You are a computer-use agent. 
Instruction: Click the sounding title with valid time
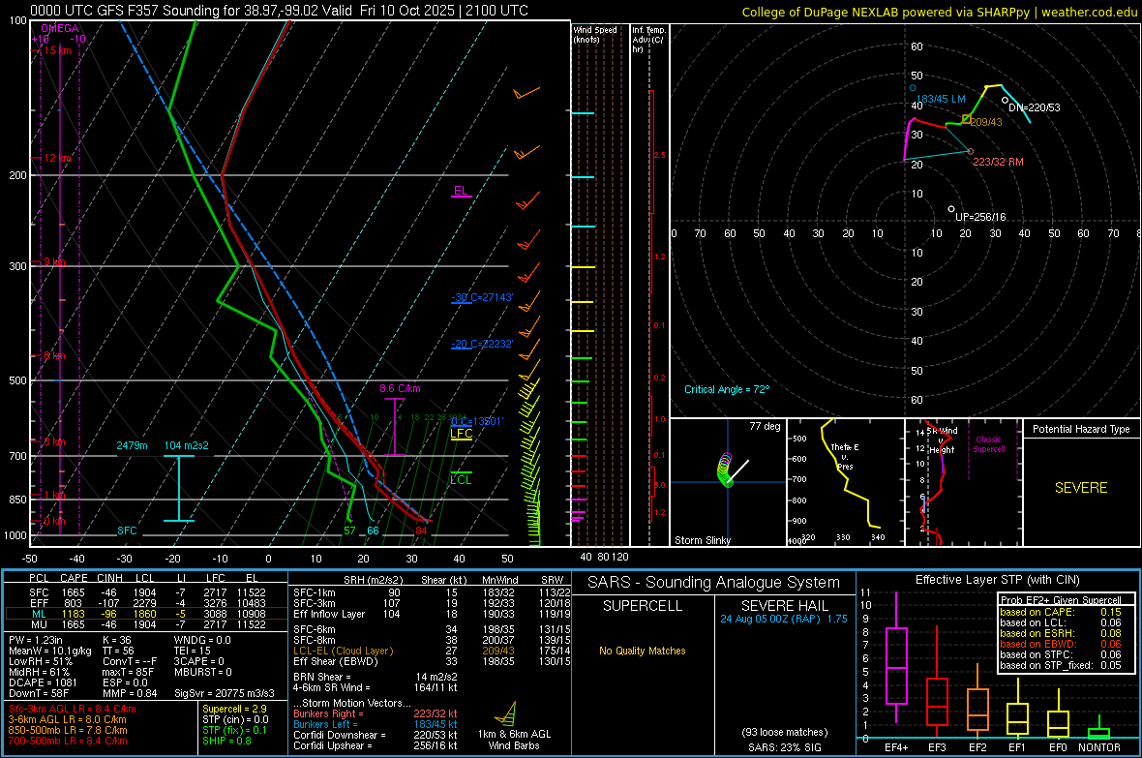280,11
